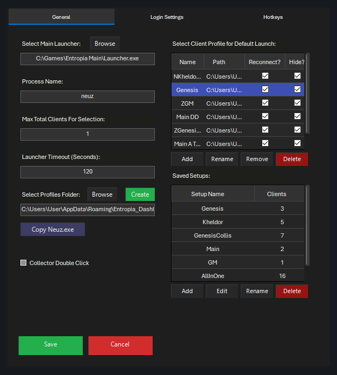Click the Max Total Clients field

tap(88, 134)
